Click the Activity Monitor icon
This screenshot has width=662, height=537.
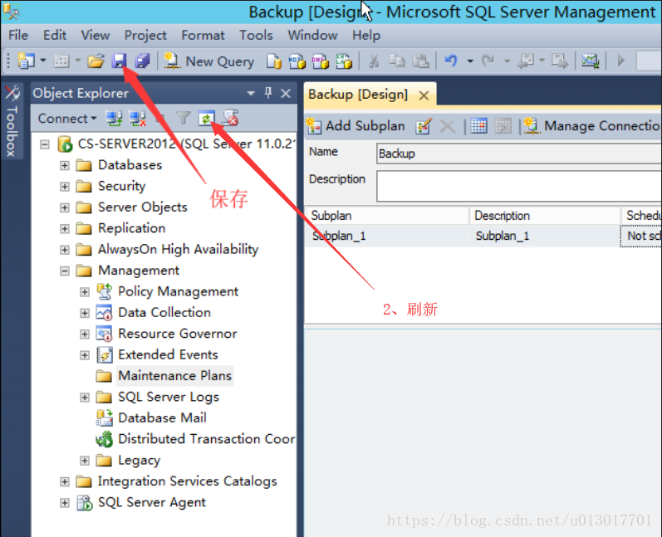(x=591, y=61)
